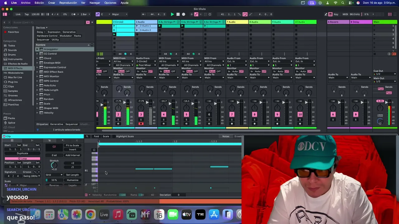The height and width of the screenshot is (224, 399).
Task: Click the Stop All Clips button
Action: coord(374,54)
